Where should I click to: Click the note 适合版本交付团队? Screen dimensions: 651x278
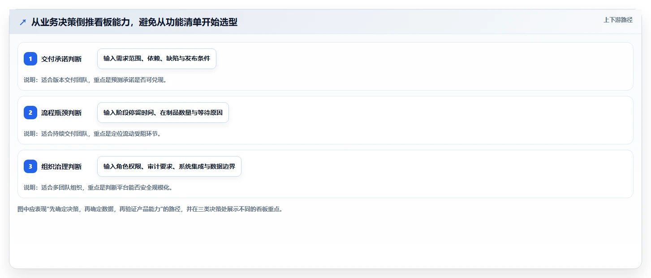pos(95,80)
